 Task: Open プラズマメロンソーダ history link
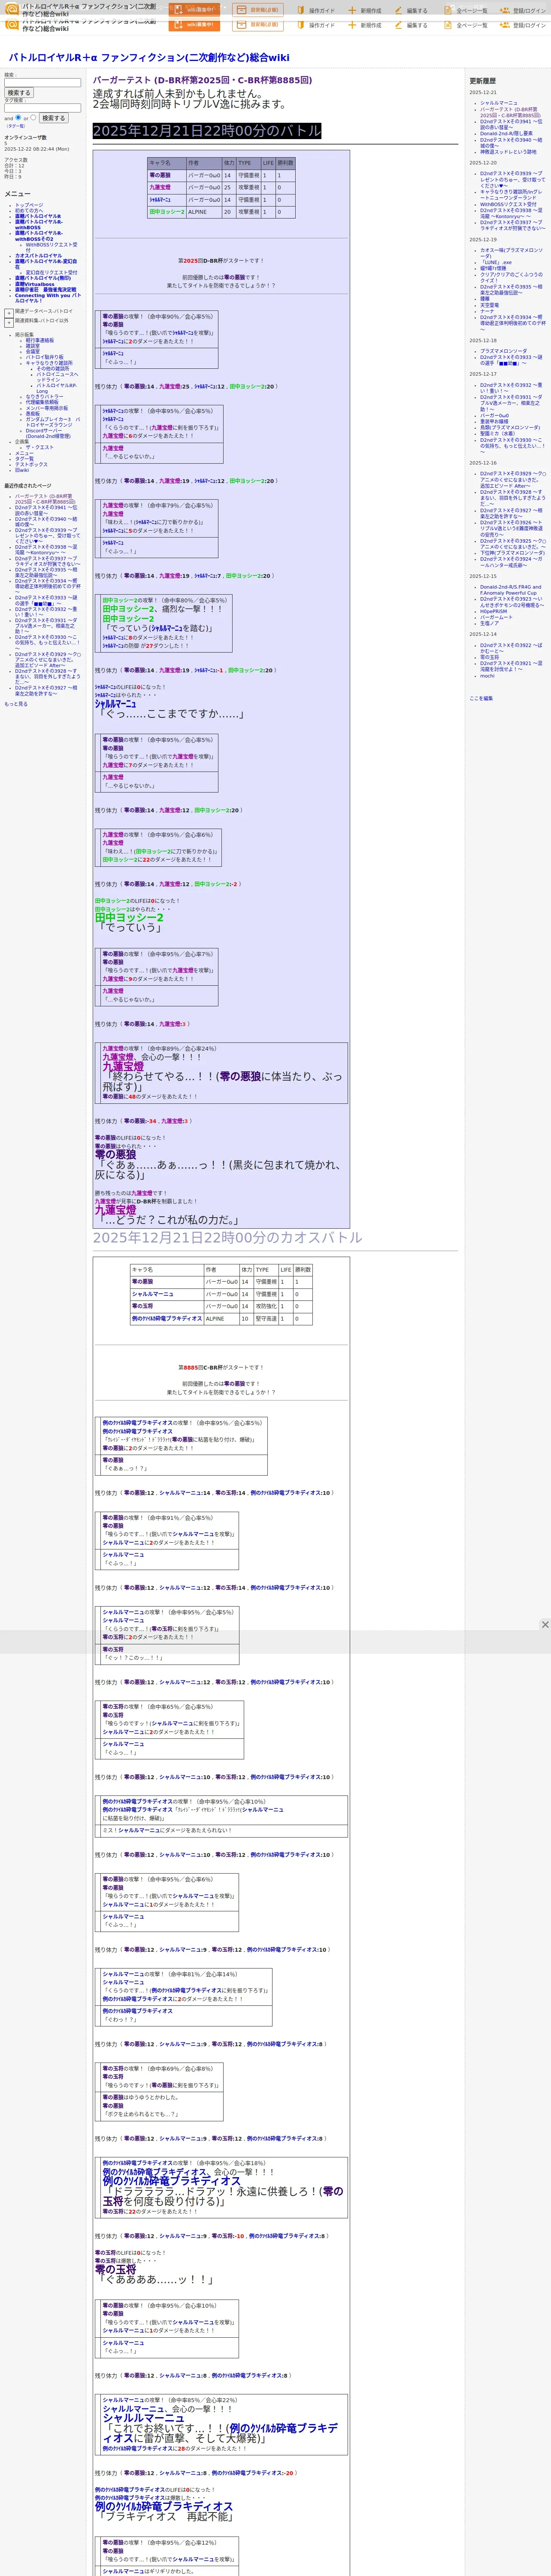tap(504, 351)
